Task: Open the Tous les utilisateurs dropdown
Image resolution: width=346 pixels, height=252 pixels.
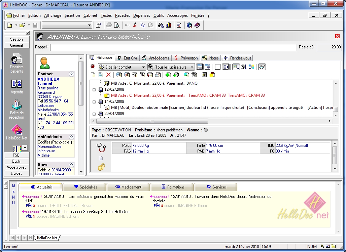Action: 171,67
